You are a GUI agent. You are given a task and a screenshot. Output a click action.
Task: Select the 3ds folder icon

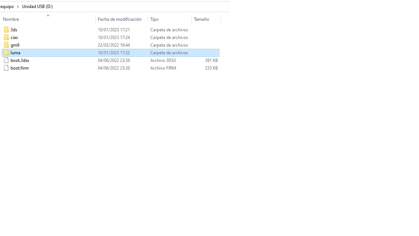6,30
